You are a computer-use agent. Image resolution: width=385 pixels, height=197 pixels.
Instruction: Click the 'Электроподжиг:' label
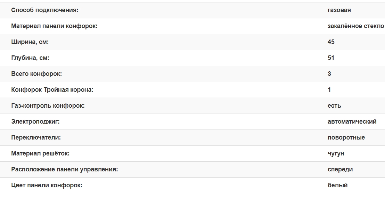[35, 122]
